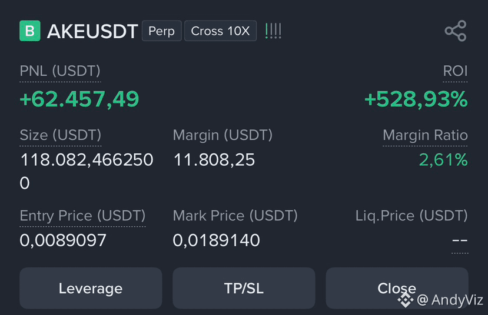Tap Margin Ratio label

425,135
